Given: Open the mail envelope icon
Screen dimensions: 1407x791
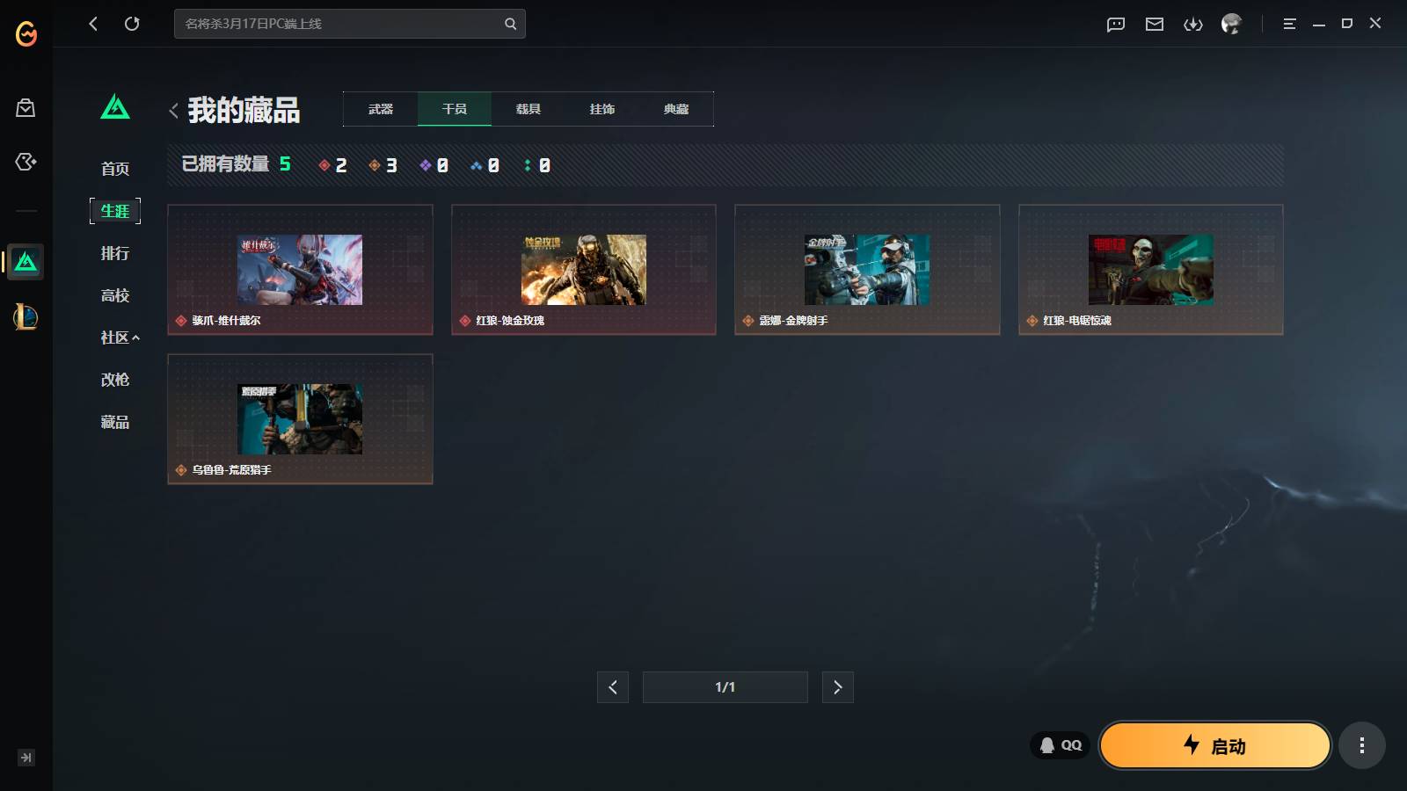Looking at the screenshot, I should 1155,24.
